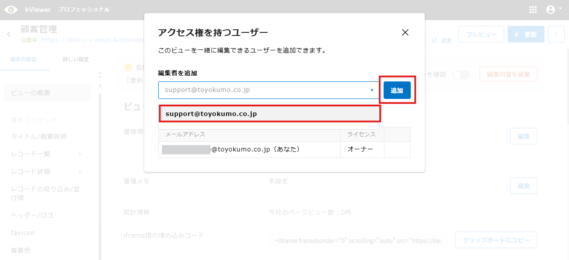The width and height of the screenshot is (569, 260).
Task: Click the プレビュー button
Action: [x=481, y=35]
